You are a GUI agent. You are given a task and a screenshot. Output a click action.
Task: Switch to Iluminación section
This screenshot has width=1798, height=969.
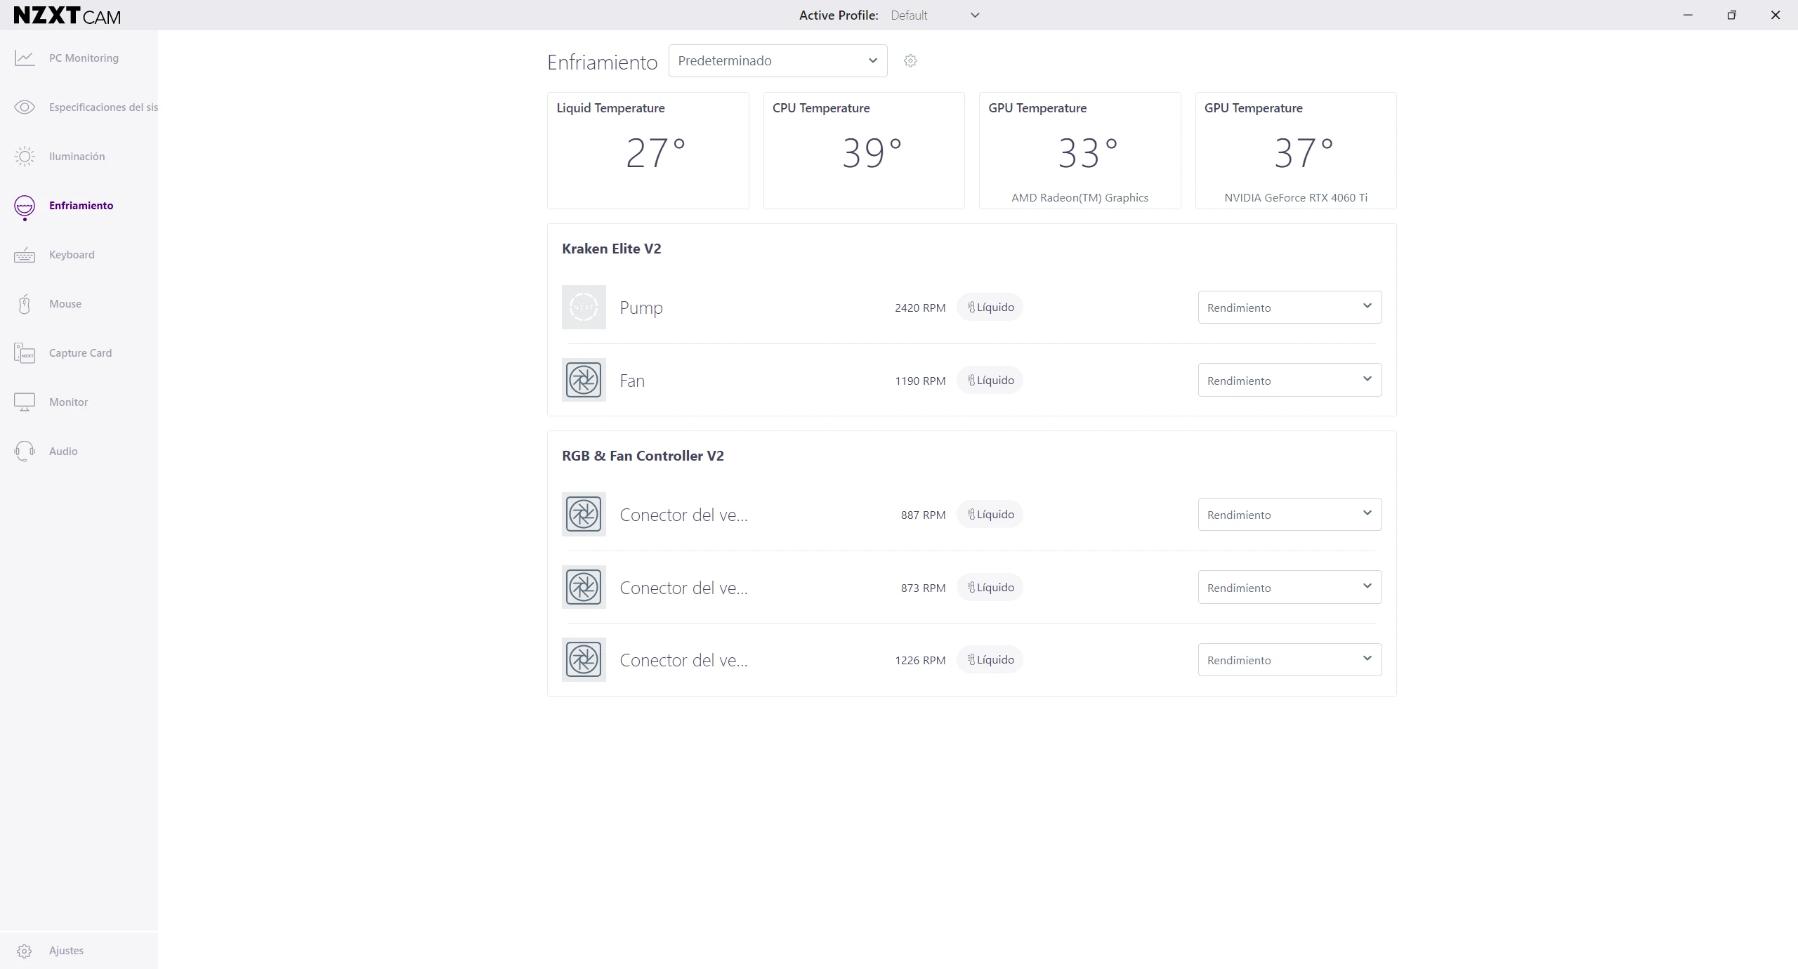coord(79,157)
